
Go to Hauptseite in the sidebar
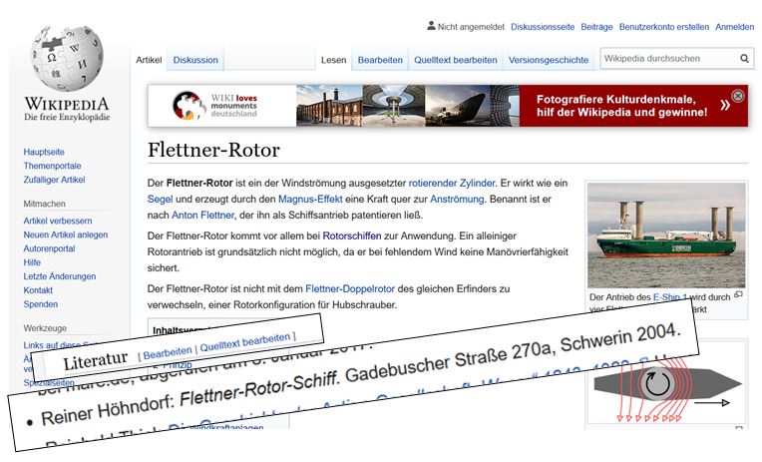(x=44, y=152)
